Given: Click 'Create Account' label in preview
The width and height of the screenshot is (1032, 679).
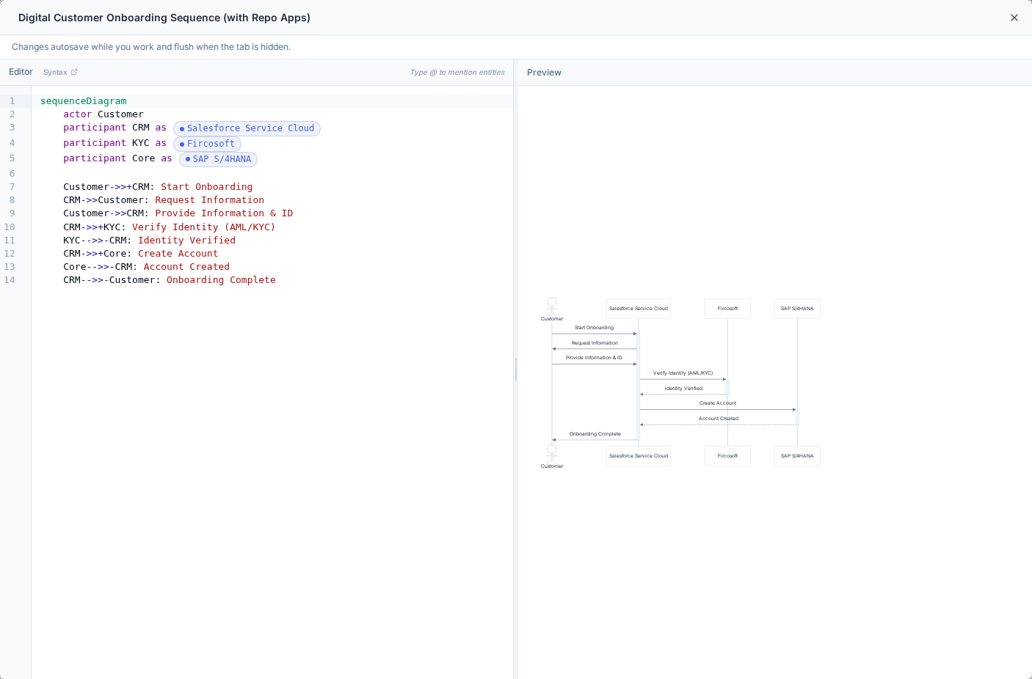Looking at the screenshot, I should 718,403.
